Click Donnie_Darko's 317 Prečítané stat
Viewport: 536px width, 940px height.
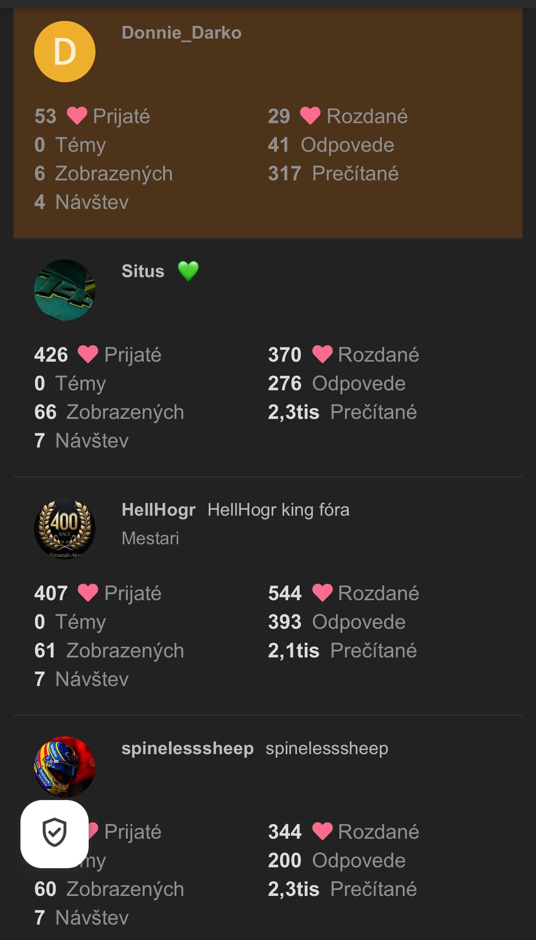pyautogui.click(x=333, y=174)
